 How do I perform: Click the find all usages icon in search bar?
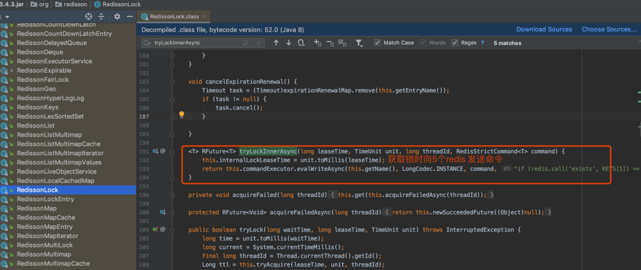click(301, 43)
